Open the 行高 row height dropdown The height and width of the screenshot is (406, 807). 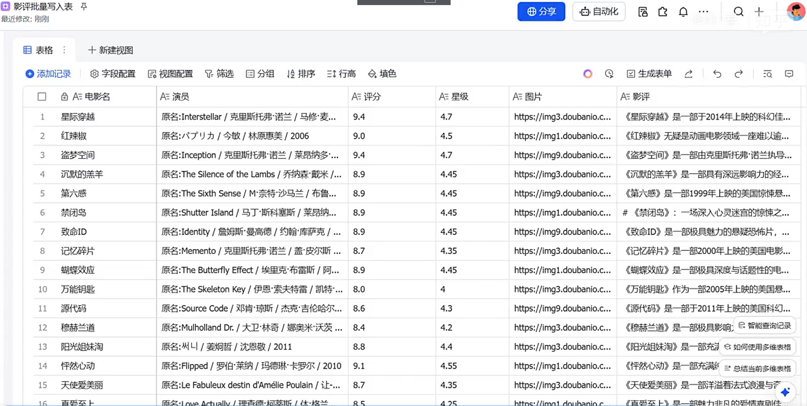pyautogui.click(x=341, y=74)
